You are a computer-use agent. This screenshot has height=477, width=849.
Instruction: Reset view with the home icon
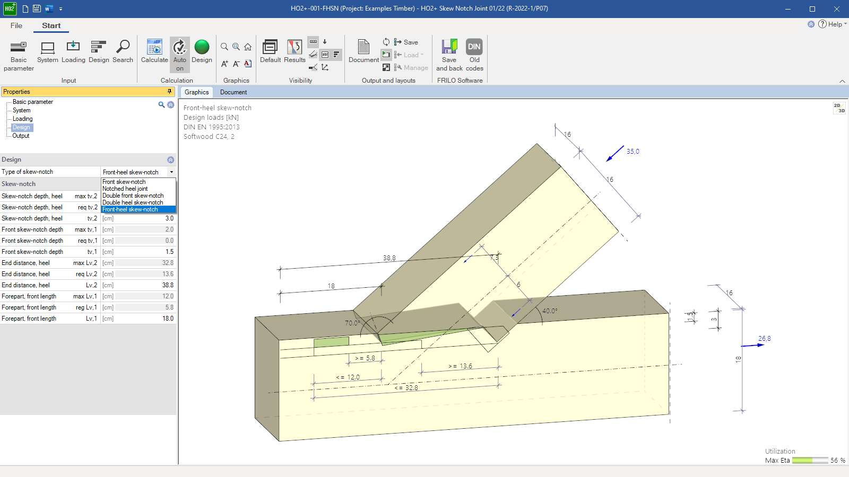(x=248, y=47)
